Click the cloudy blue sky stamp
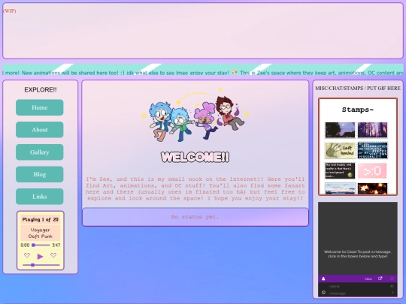406x304 pixels. click(x=341, y=188)
